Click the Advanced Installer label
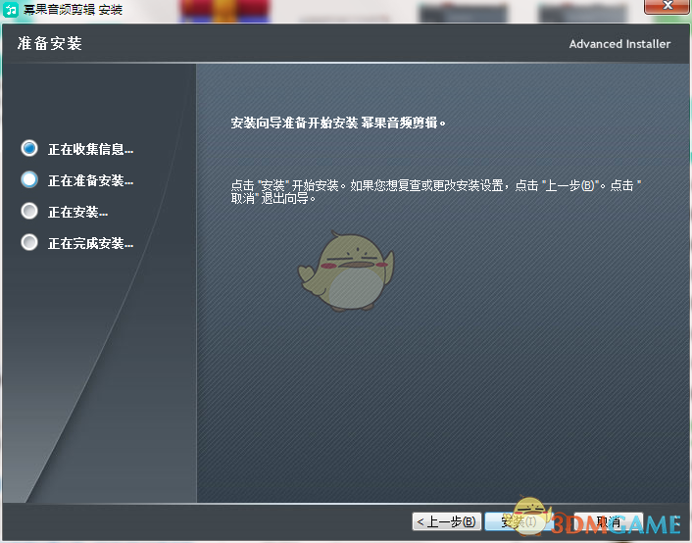Screen dimensions: 692x543 (619, 44)
